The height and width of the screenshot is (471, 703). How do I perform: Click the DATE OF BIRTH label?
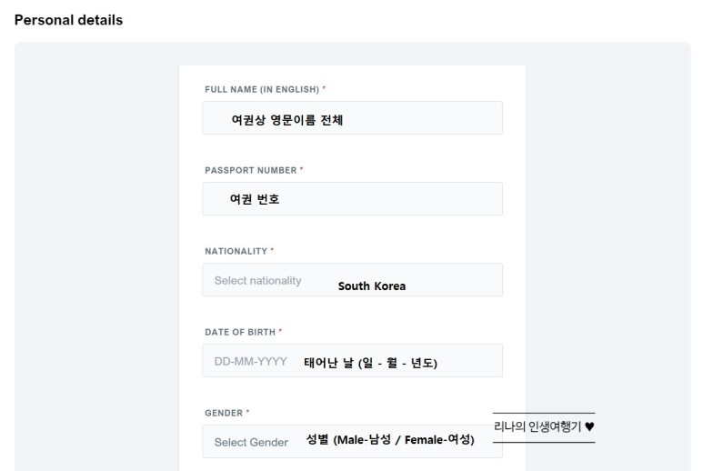coord(240,332)
